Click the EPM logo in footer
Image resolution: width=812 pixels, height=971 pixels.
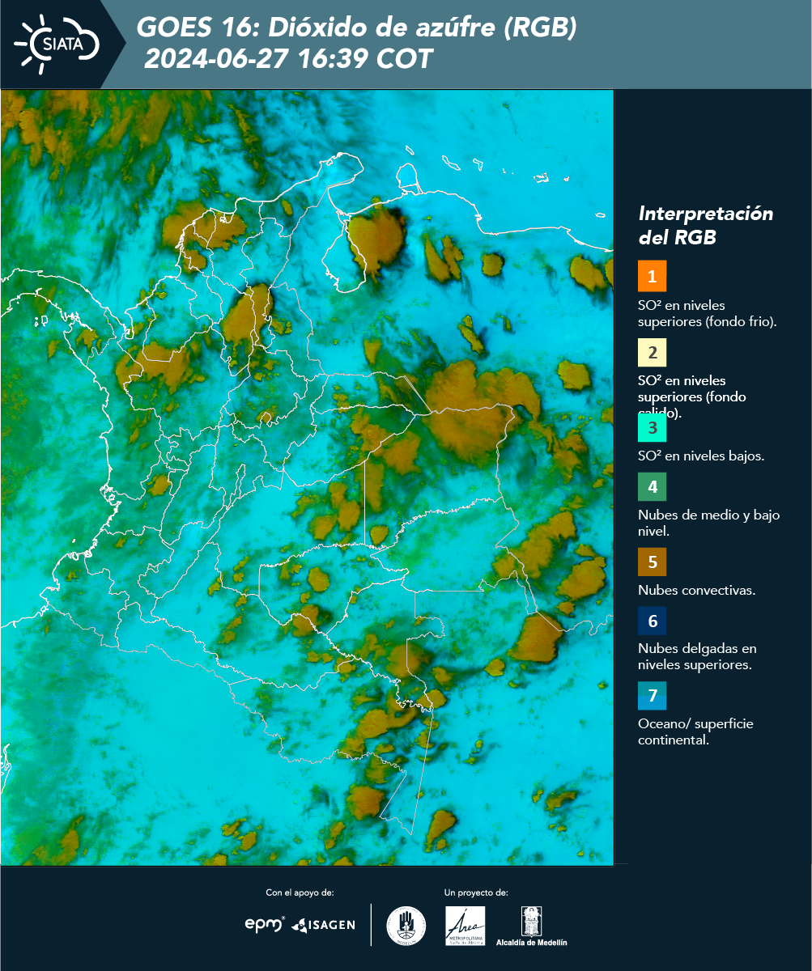pyautogui.click(x=266, y=924)
